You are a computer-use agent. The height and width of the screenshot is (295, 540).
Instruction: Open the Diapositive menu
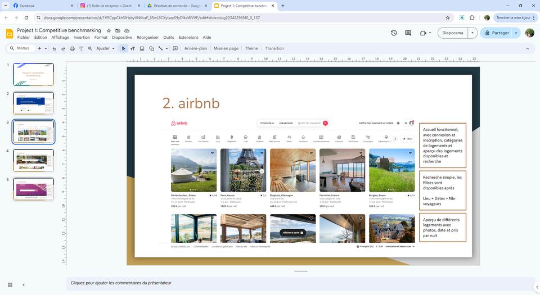(x=122, y=38)
